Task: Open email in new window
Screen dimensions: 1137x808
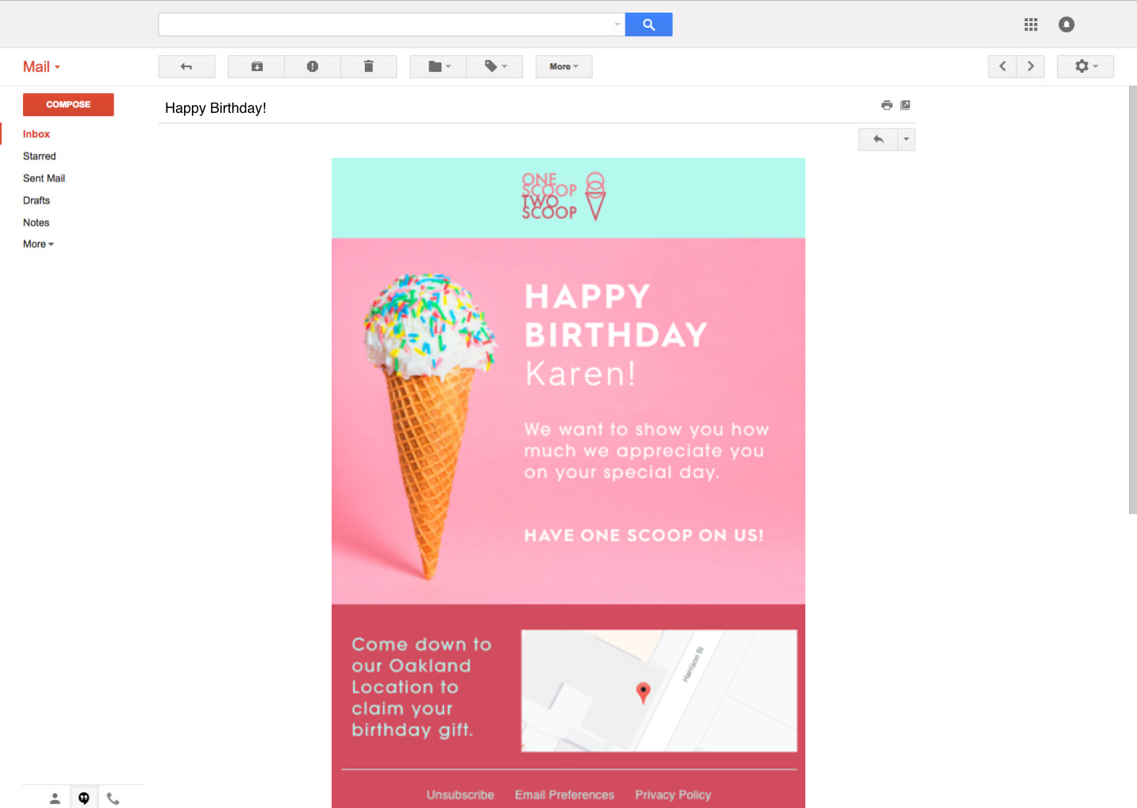Action: (x=906, y=105)
